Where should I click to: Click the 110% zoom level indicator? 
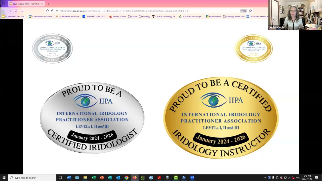(243, 11)
